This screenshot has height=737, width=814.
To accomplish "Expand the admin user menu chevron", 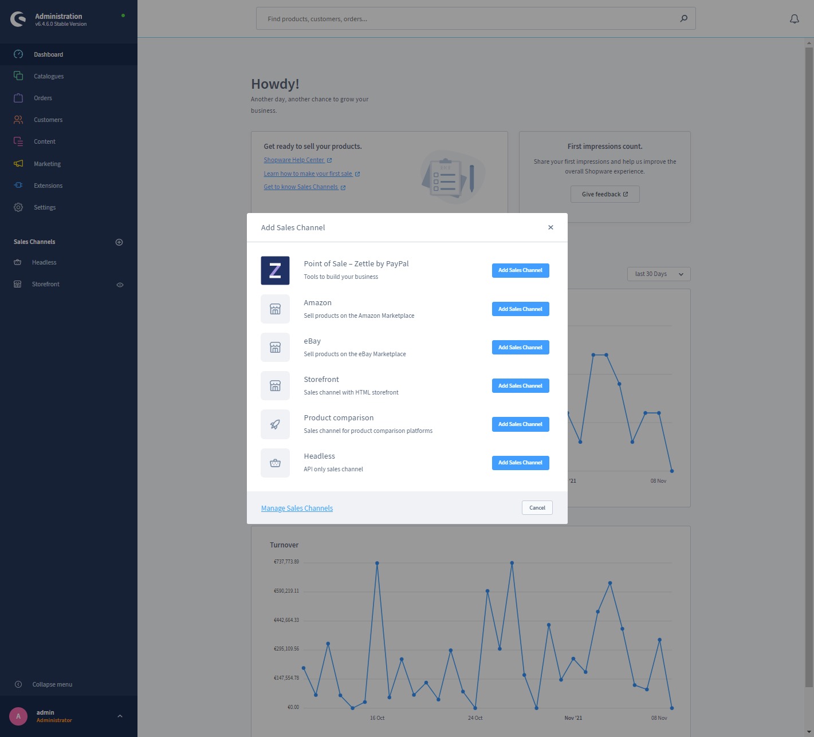I will click(x=120, y=716).
